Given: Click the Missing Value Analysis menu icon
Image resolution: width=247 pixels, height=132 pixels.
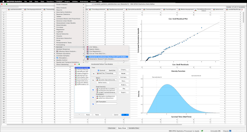Looking at the screenshot, I should tap(58, 51).
